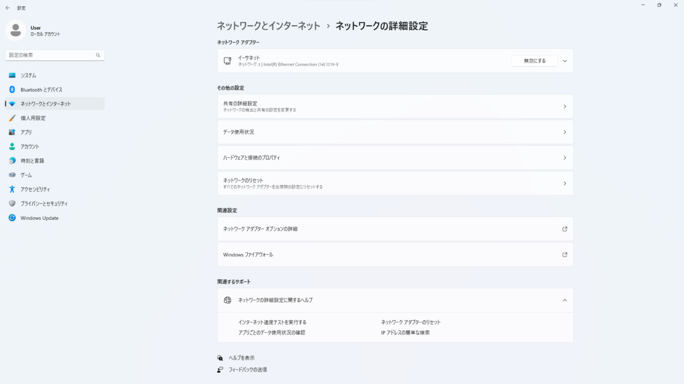
Task: Click the Windows Update sync icon
Action: [12, 218]
